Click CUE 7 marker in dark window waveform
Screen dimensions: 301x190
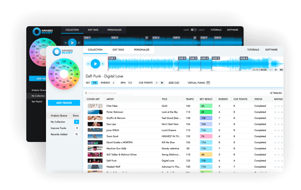(x=204, y=38)
